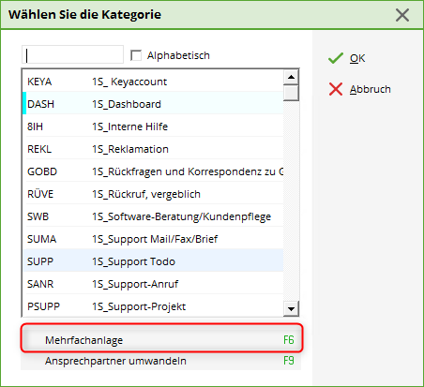The height and width of the screenshot is (387, 424).
Task: Select the DASH 1S_Dashboard entry
Action: coord(153,104)
